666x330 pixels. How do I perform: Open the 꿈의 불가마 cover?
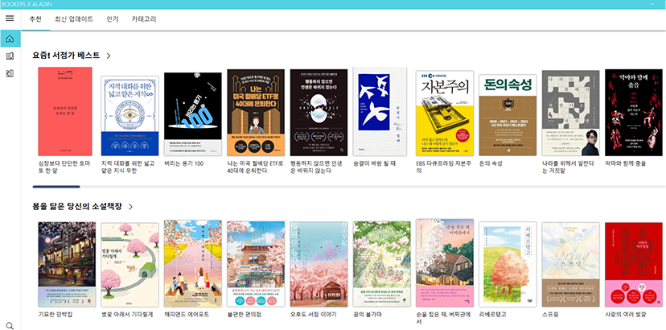point(382,264)
